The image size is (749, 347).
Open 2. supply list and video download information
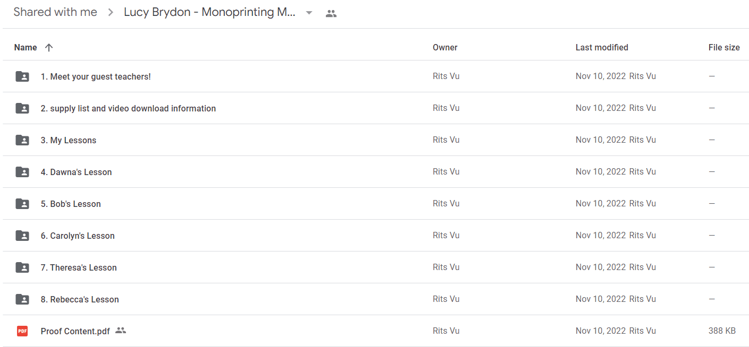(128, 108)
